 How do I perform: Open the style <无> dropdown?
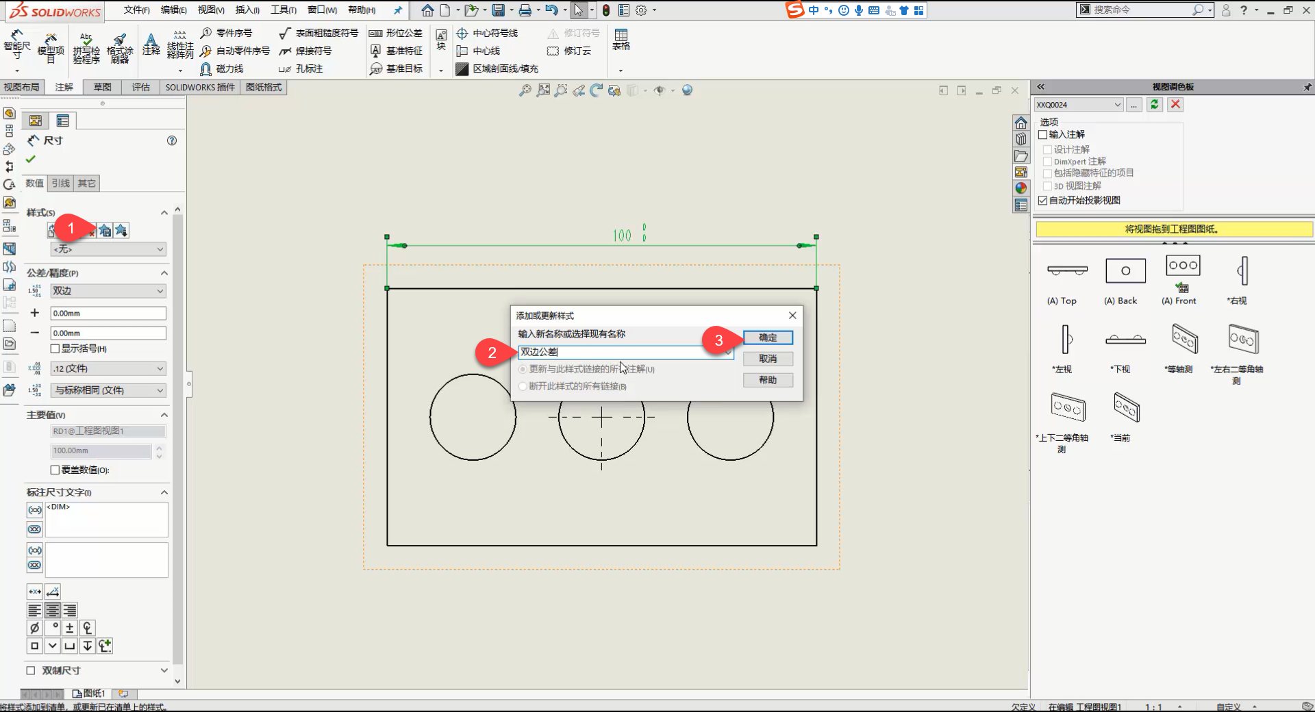click(x=108, y=249)
